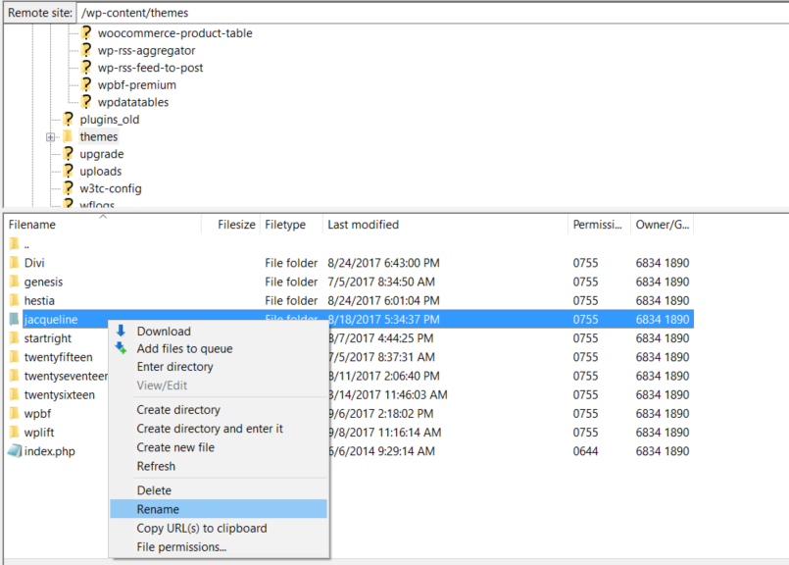Select Refresh in the context menu
Image resolution: width=789 pixels, height=565 pixels.
point(219,466)
